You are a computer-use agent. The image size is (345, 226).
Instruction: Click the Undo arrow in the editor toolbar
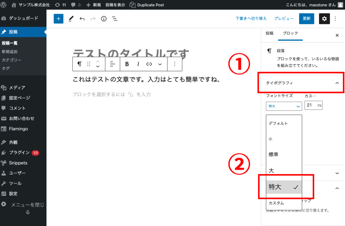pyautogui.click(x=82, y=19)
